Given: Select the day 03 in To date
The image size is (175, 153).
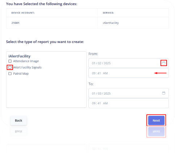Looking at the screenshot, I should tap(100, 93).
